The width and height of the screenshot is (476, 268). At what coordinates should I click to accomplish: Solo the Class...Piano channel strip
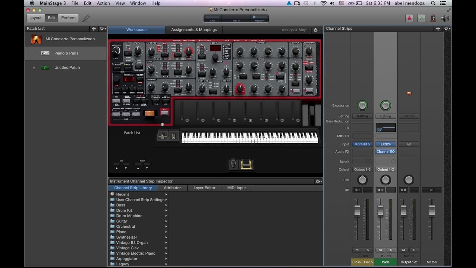367,250
